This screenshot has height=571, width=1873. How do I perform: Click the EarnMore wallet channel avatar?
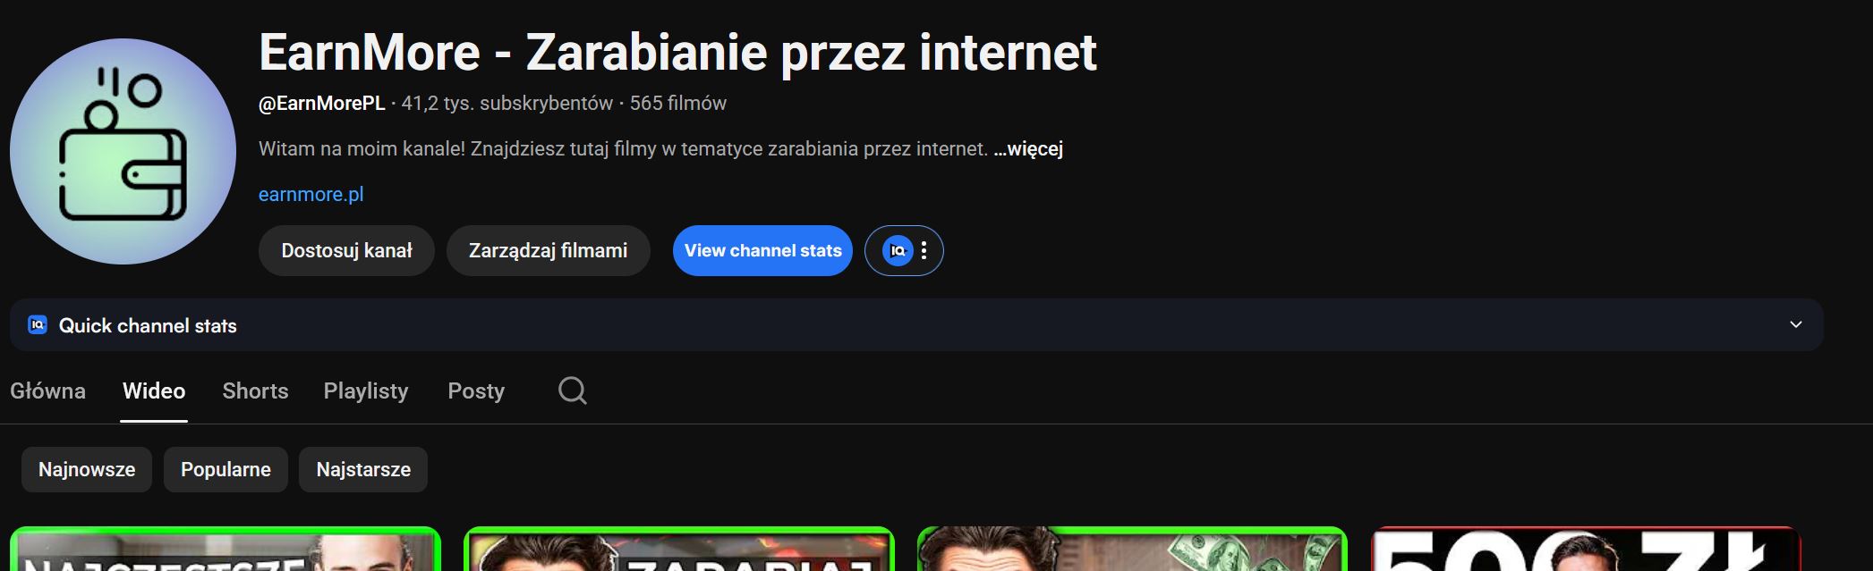123,151
